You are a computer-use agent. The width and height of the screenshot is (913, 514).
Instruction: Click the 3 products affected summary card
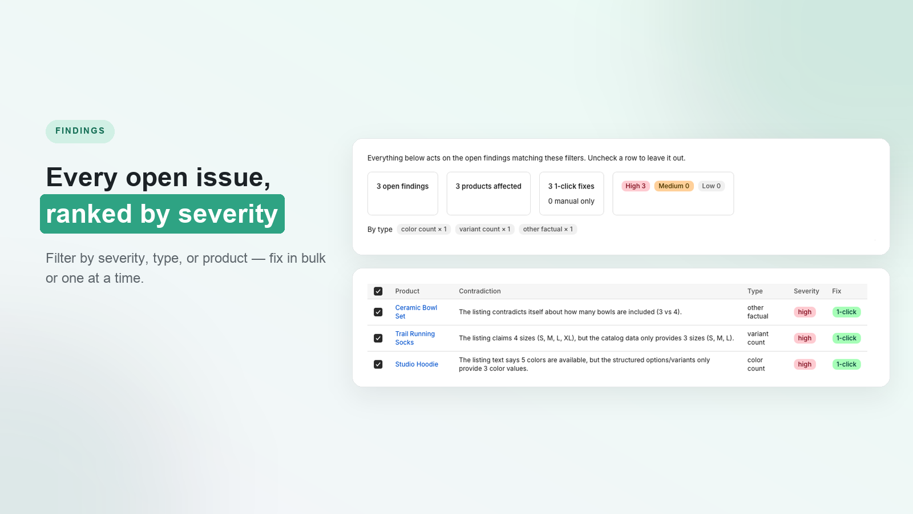488,194
